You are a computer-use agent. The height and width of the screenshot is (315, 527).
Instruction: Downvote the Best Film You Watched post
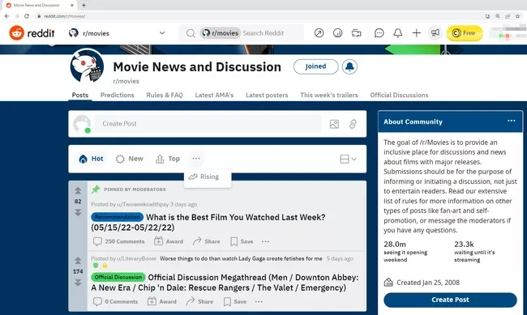[78, 213]
